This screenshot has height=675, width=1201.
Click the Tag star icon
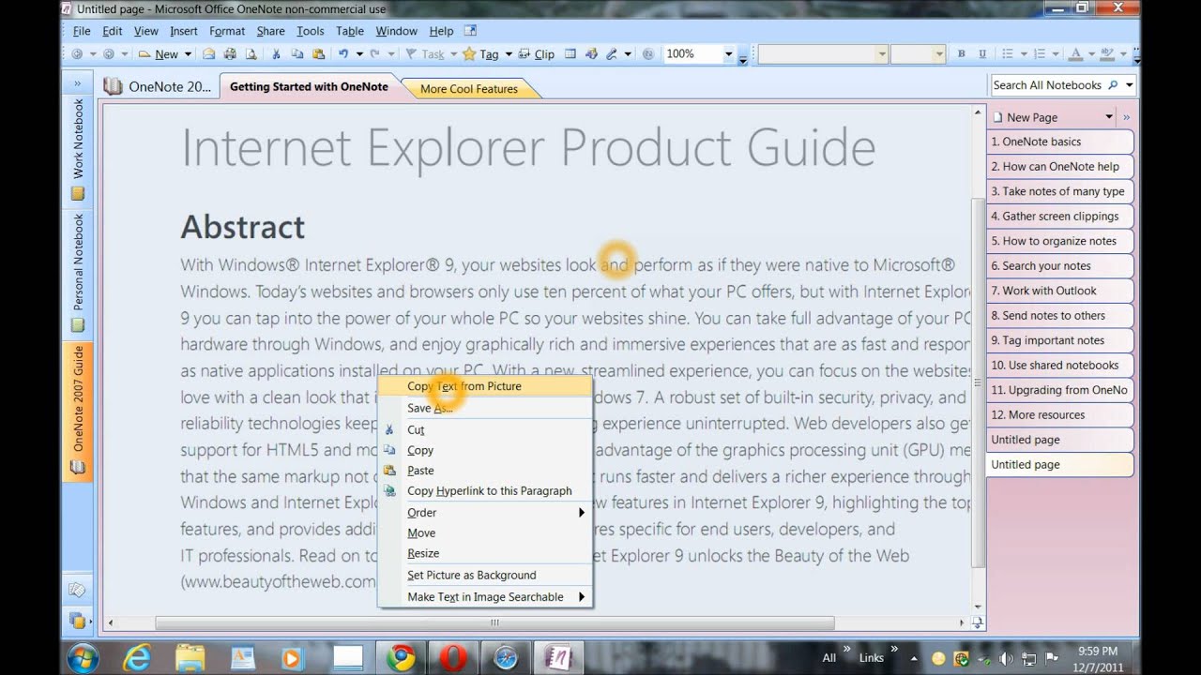469,54
